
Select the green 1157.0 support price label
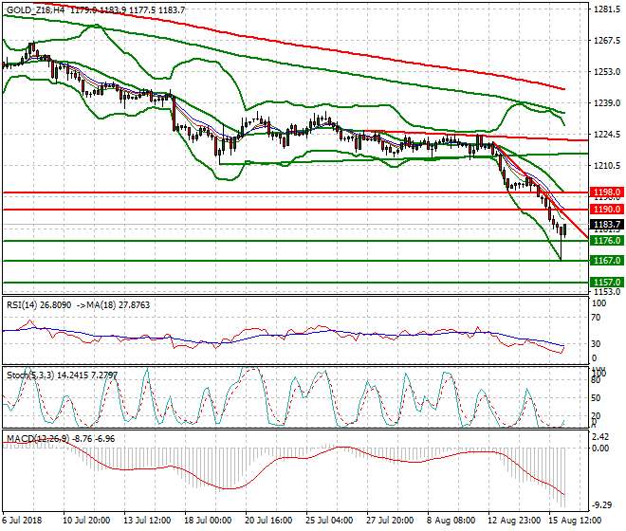point(606,283)
